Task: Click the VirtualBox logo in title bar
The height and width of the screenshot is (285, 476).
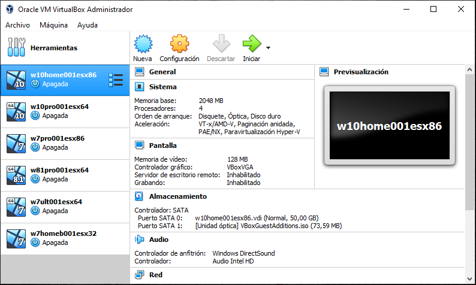Action: (10, 9)
